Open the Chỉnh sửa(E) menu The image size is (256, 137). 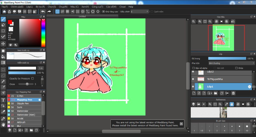tap(17, 7)
